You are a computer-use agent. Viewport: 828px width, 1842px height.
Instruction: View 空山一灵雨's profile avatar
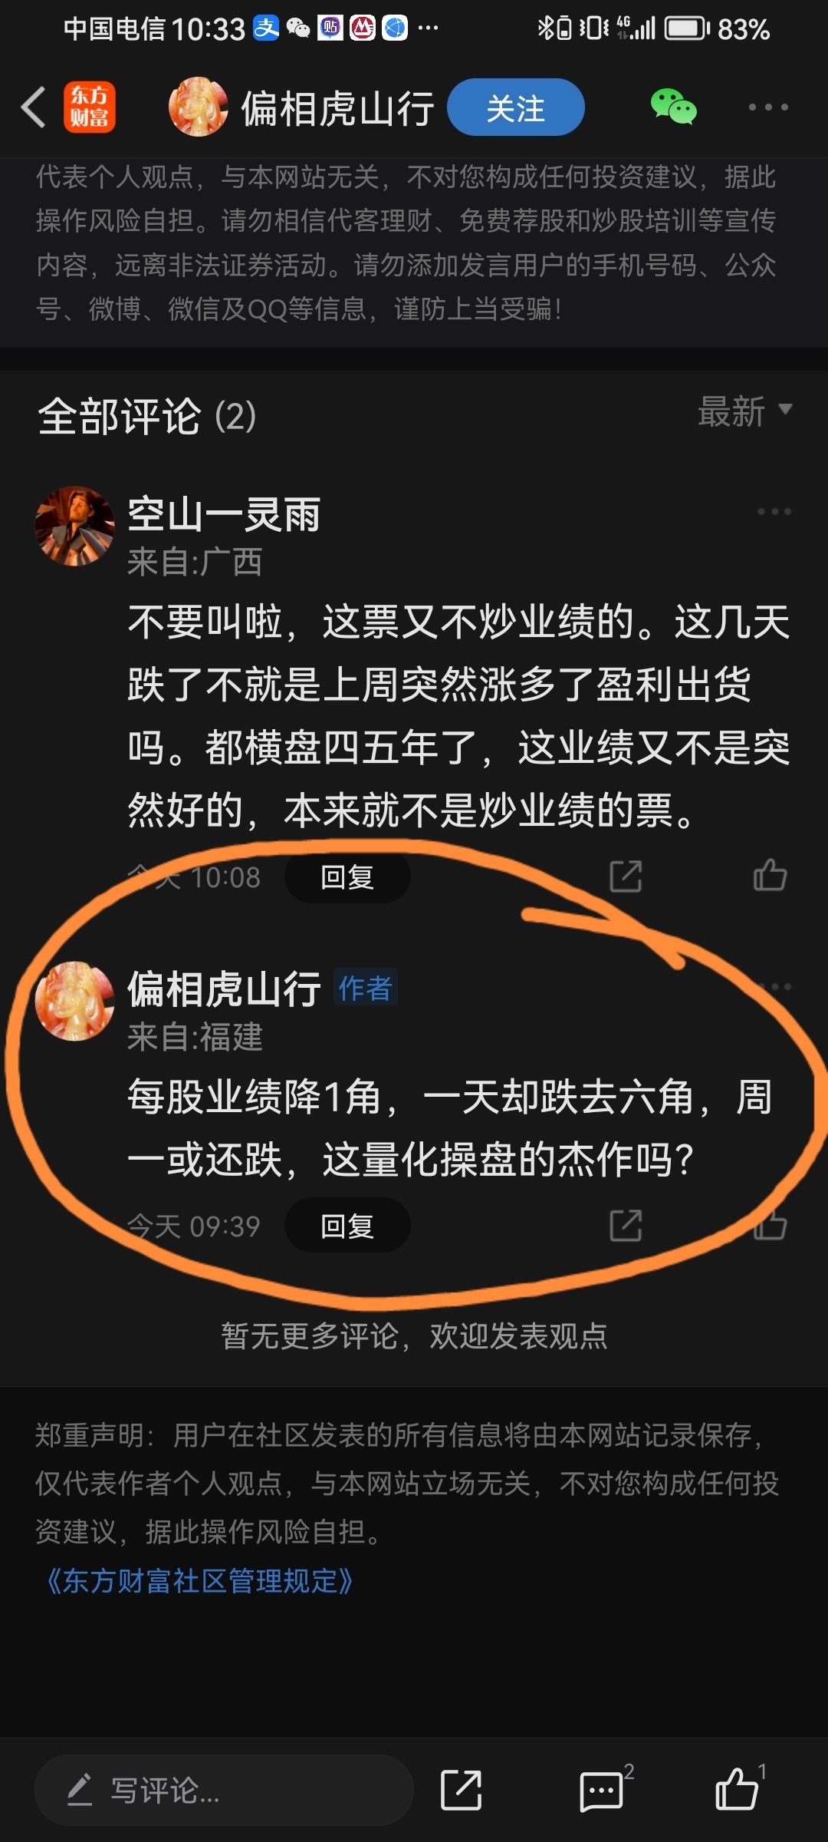click(74, 526)
